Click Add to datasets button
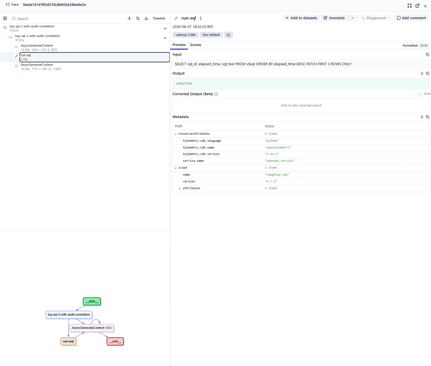Viewport: 431px width, 366px height. tap(301, 18)
